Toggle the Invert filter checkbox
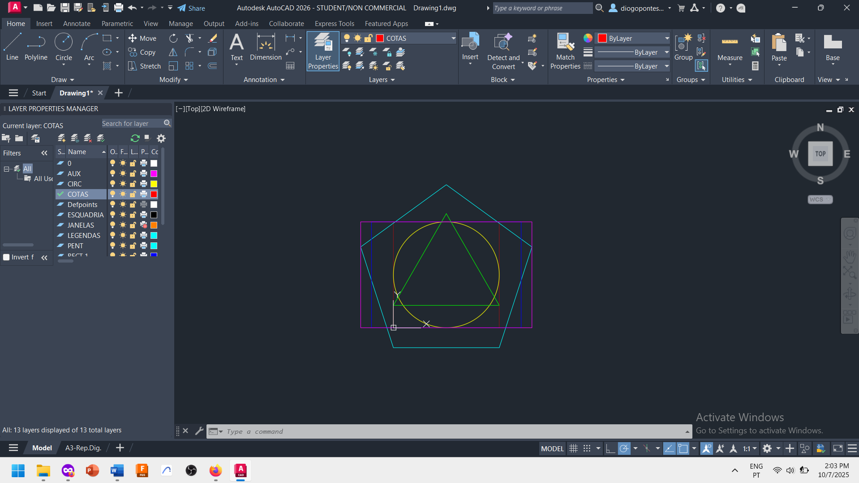 (7, 257)
